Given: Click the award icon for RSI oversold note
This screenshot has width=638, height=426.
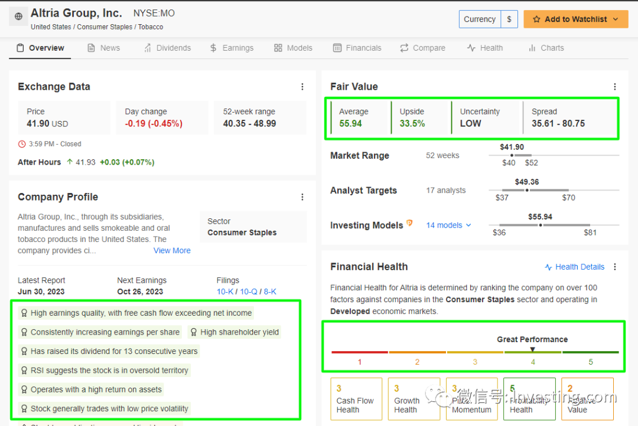Looking at the screenshot, I should click(x=24, y=371).
